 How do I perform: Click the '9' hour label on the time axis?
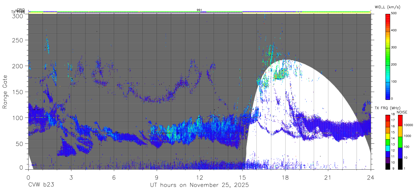pos(157,177)
